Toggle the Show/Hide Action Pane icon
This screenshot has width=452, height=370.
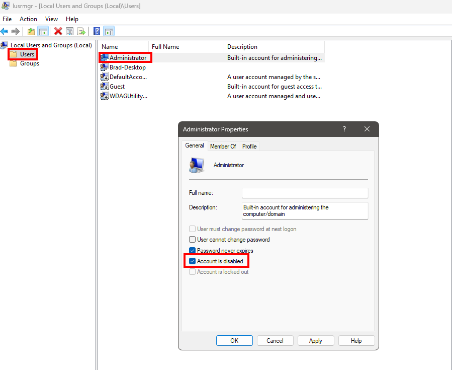point(109,31)
